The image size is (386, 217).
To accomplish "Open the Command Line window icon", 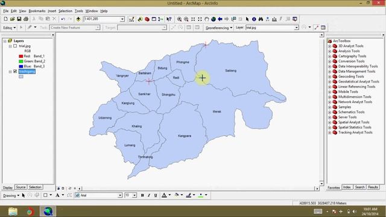I will click(x=154, y=19).
